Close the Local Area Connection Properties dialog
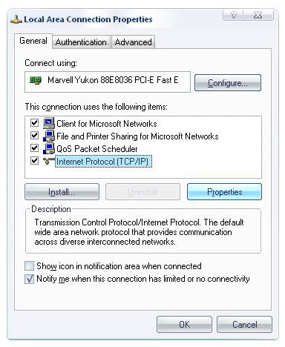 tap(258, 16)
